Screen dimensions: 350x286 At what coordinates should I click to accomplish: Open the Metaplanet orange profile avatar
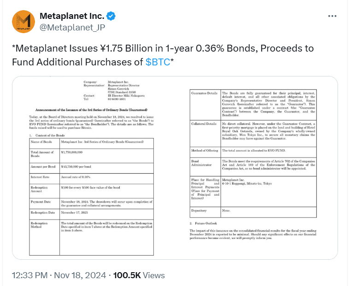coord(23,22)
